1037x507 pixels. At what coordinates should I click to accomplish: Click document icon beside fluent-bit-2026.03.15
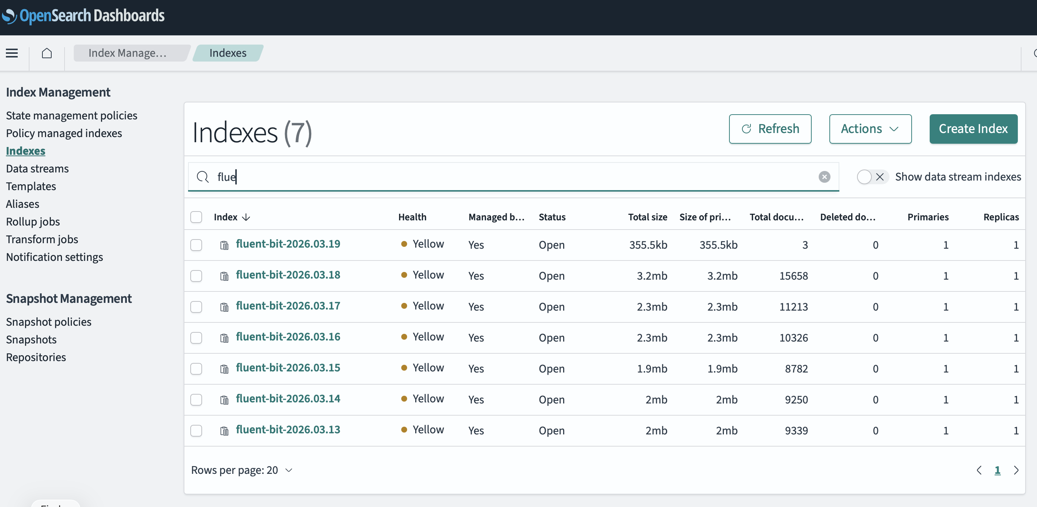coord(224,369)
